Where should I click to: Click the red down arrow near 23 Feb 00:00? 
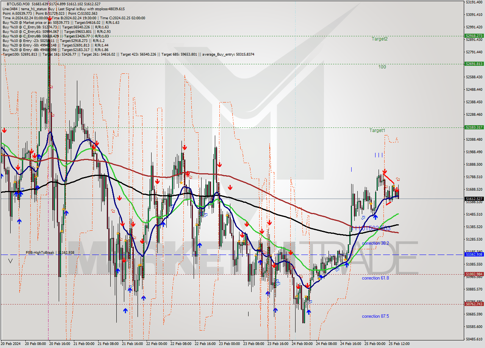coord(230,186)
